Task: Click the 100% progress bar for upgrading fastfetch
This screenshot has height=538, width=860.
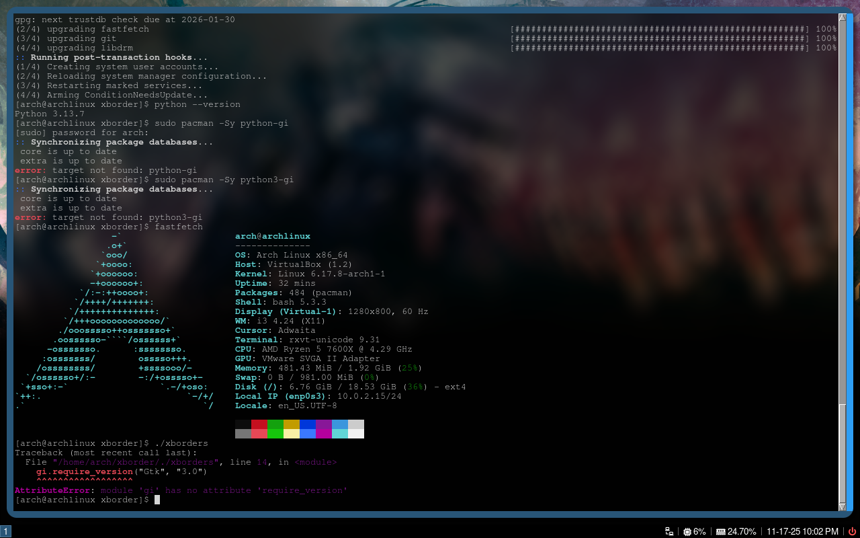Action: tap(673, 29)
